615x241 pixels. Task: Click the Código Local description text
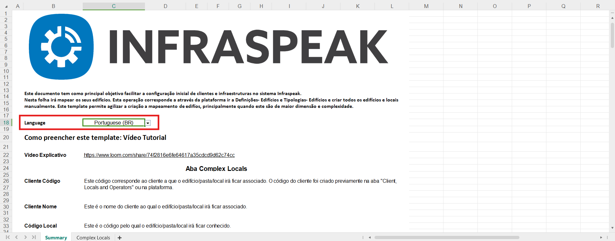(x=157, y=226)
